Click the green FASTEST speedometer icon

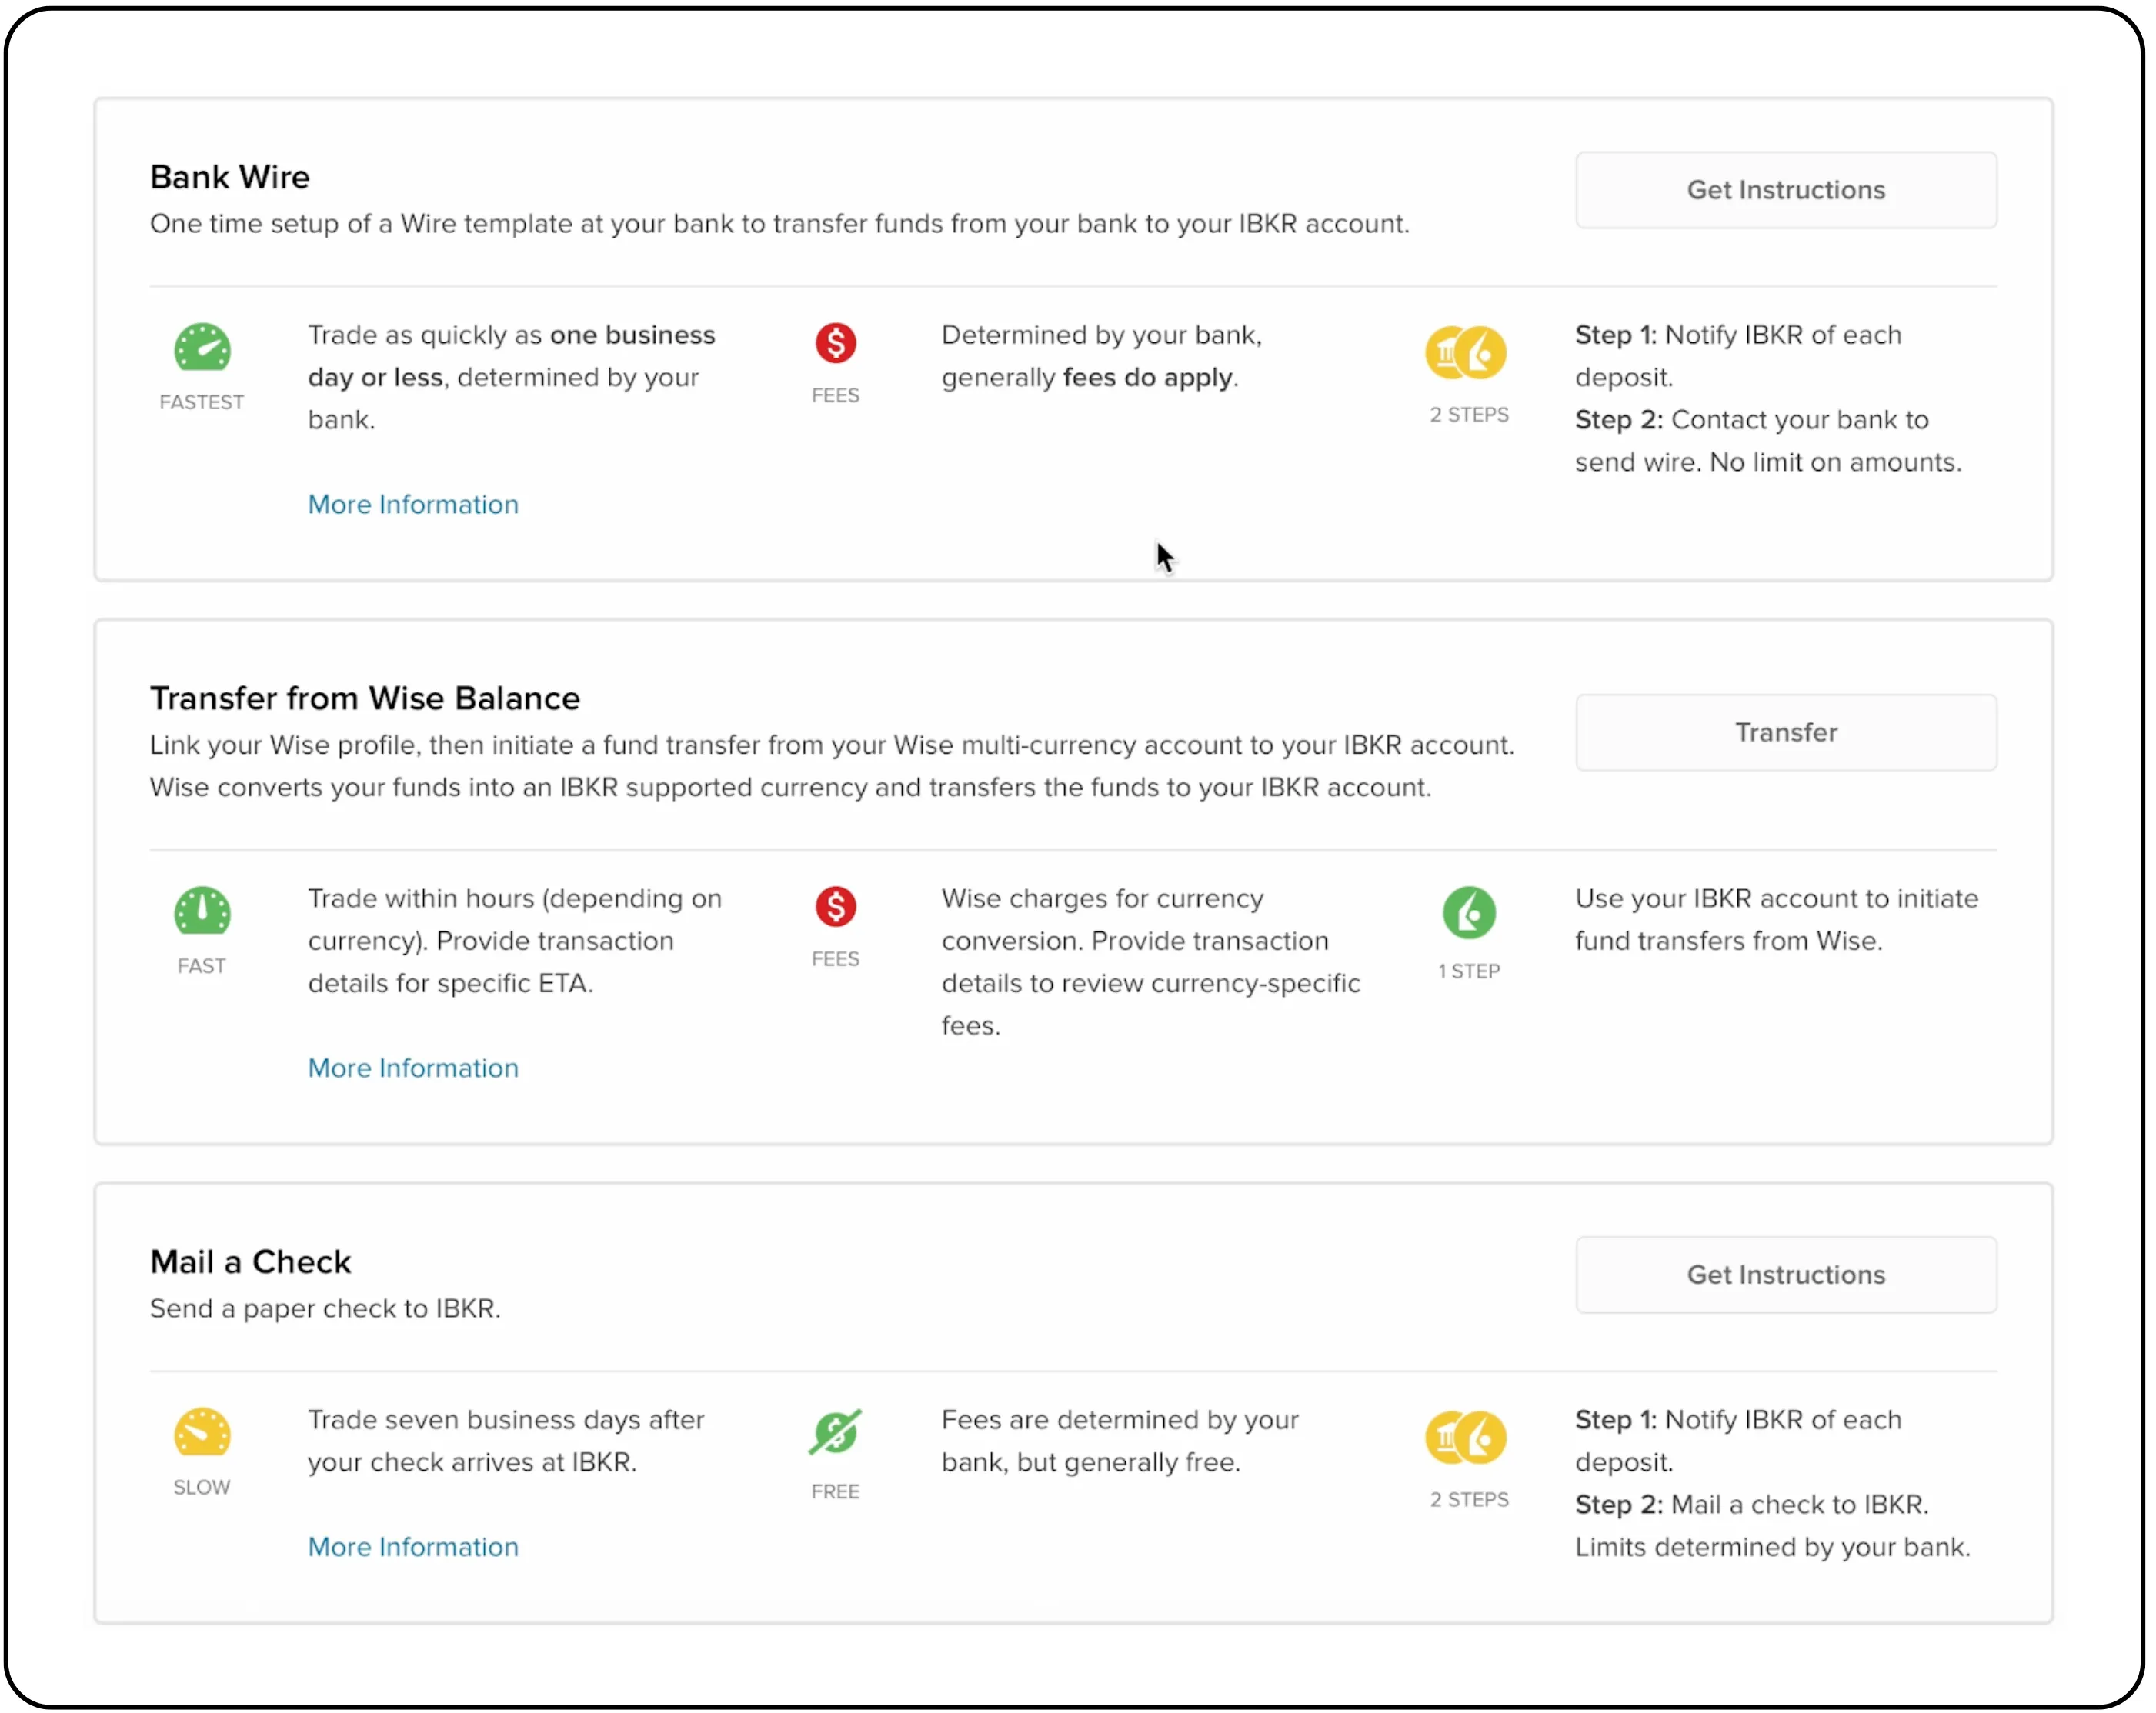point(202,348)
